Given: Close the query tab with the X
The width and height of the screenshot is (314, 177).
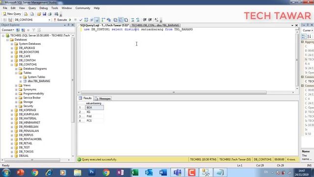Looking at the screenshot, I should point(296,25).
